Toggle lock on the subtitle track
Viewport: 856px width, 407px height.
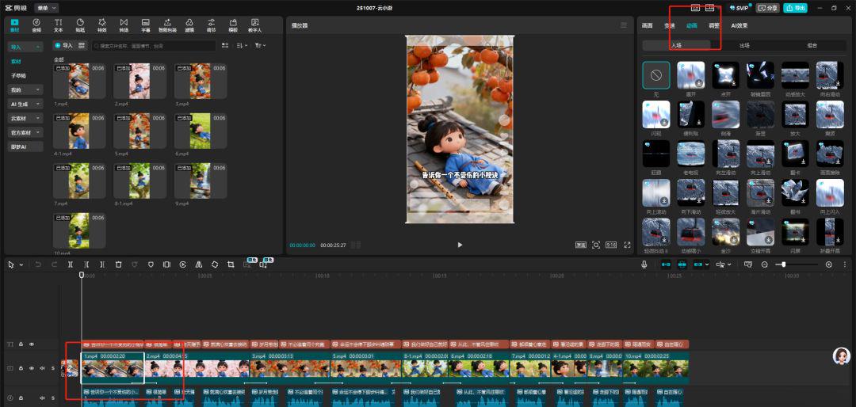click(21, 344)
